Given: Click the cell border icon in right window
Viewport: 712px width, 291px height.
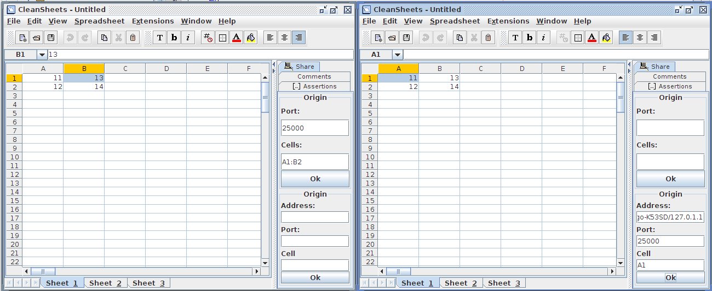Looking at the screenshot, I should coord(577,38).
